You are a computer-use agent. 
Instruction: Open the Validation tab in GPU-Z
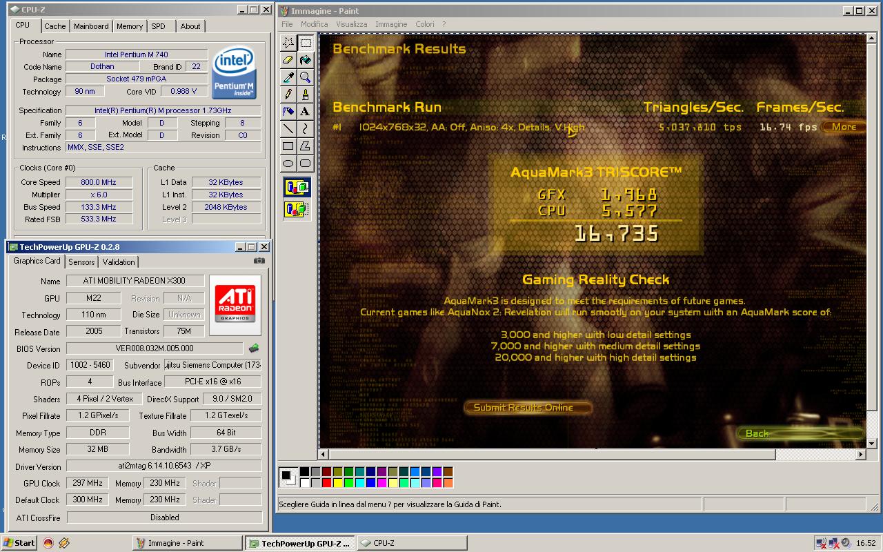(x=119, y=262)
